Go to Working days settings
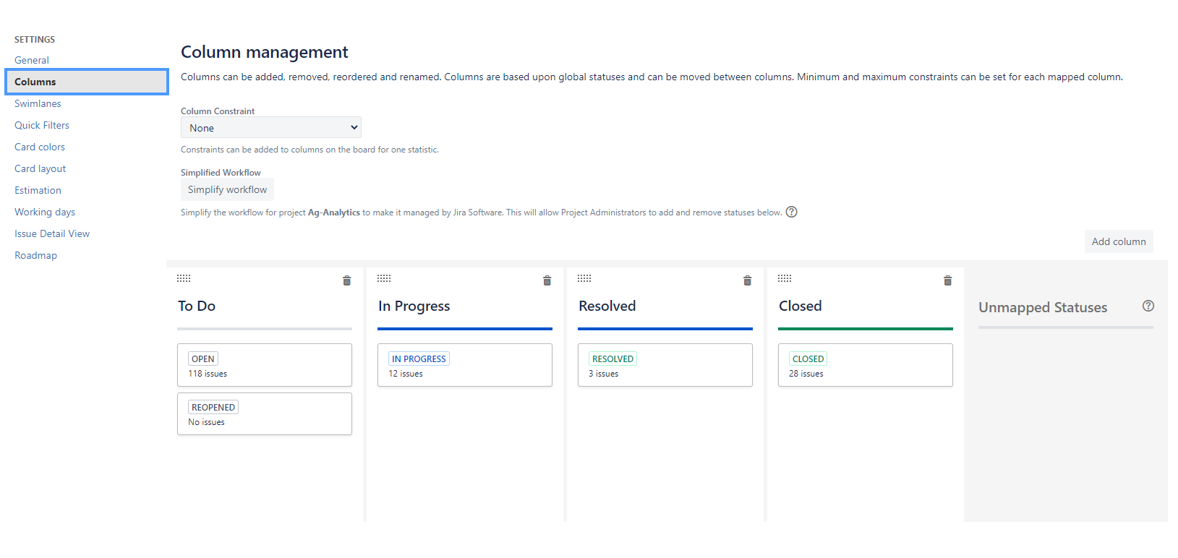 [x=45, y=212]
